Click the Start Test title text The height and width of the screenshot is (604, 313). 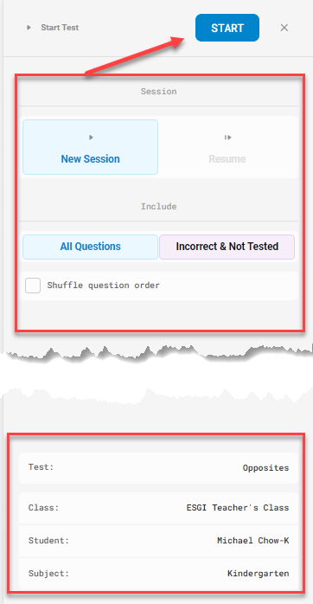coord(60,28)
